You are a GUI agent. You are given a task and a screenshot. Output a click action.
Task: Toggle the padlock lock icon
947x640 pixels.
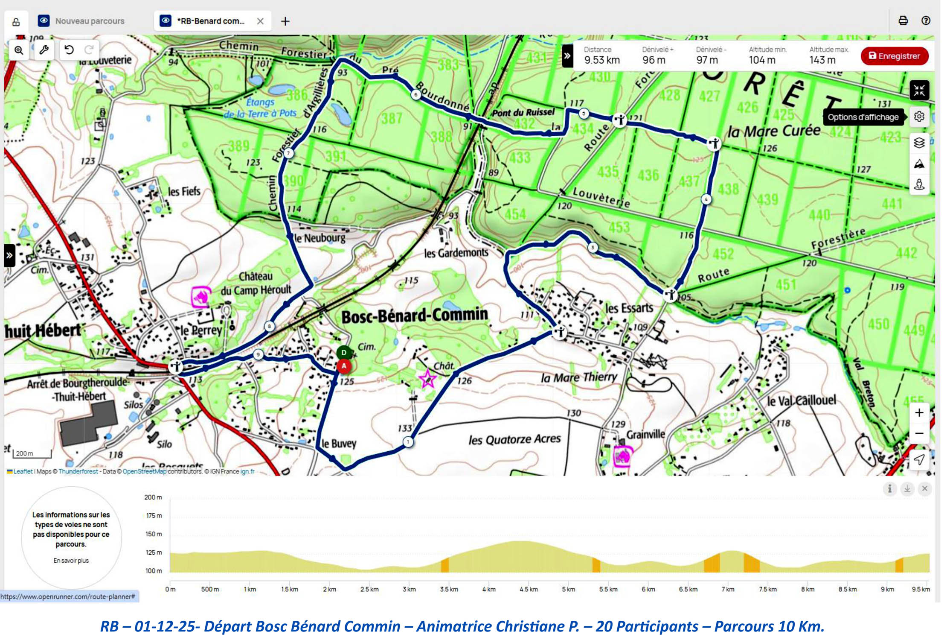click(x=16, y=22)
